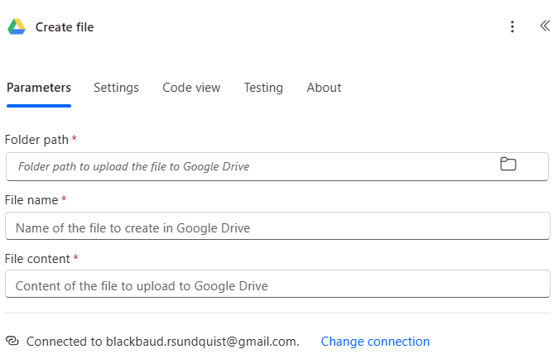Click the File name label
553x354 pixels.
click(x=31, y=199)
